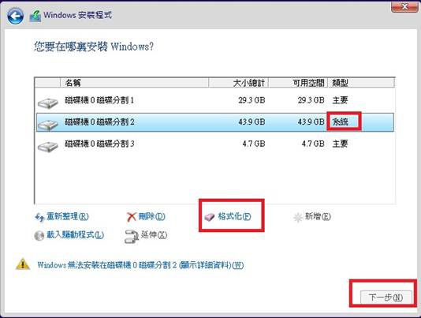Click the 29.3 GB free space of partition 1
This screenshot has height=318, width=421.
[x=311, y=100]
